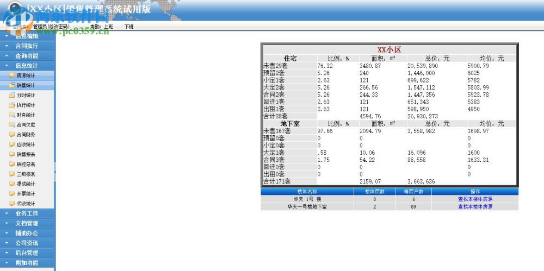This screenshot has height=271, width=544.
Task: Click the 20,539,890 total price value
Action: click(x=423, y=66)
